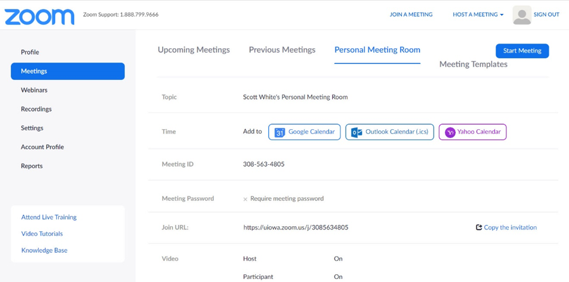This screenshot has width=569, height=282.
Task: Click the Zoom logo
Action: [39, 15]
